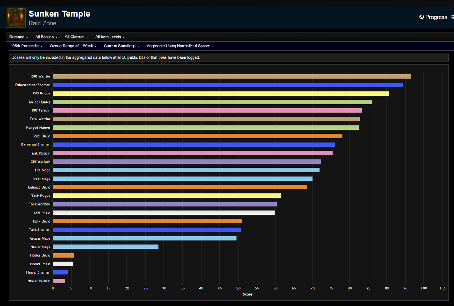This screenshot has width=454, height=306.
Task: Click the Arcane Mage bar
Action: [145, 238]
